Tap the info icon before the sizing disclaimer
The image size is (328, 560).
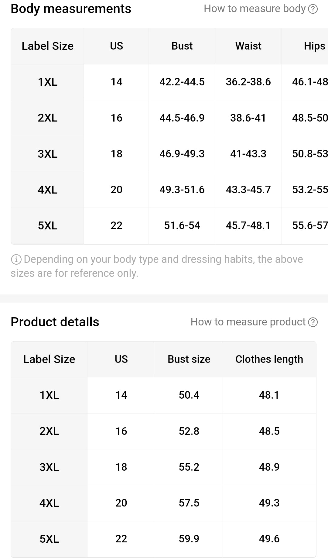16,259
